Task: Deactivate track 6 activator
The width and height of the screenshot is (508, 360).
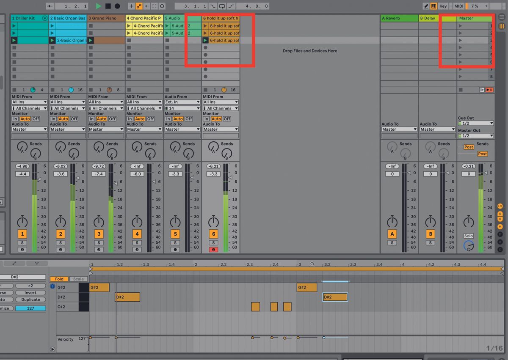Action: coord(213,234)
